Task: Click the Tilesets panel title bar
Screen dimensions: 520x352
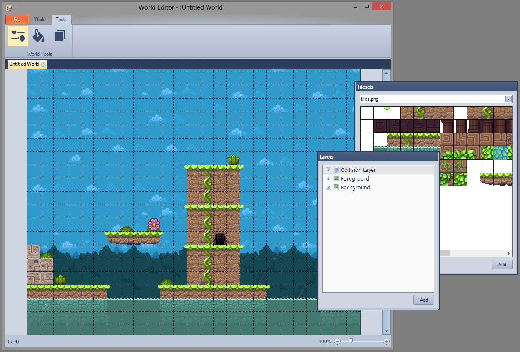Action: pos(435,87)
